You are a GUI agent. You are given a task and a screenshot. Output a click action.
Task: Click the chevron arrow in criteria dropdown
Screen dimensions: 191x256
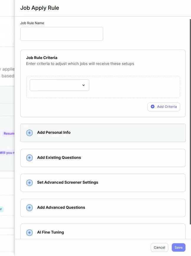(x=83, y=85)
